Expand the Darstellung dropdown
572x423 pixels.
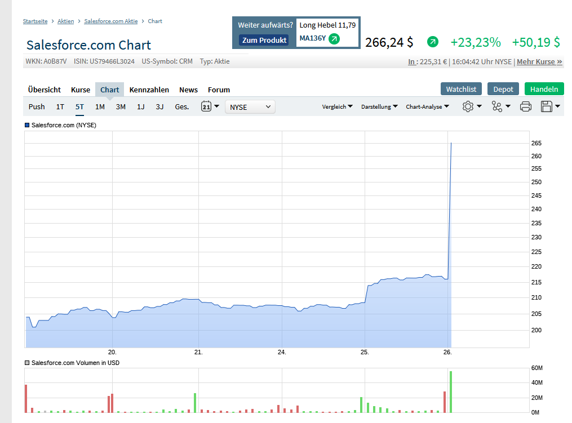coord(379,106)
